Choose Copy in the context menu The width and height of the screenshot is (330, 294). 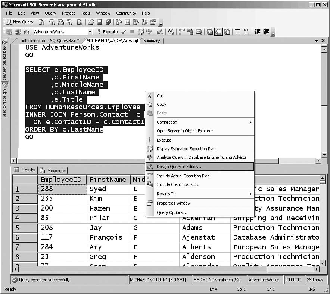[200, 104]
